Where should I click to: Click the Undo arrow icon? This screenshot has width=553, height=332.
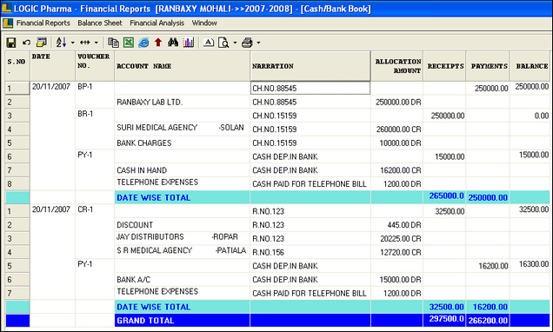point(26,43)
